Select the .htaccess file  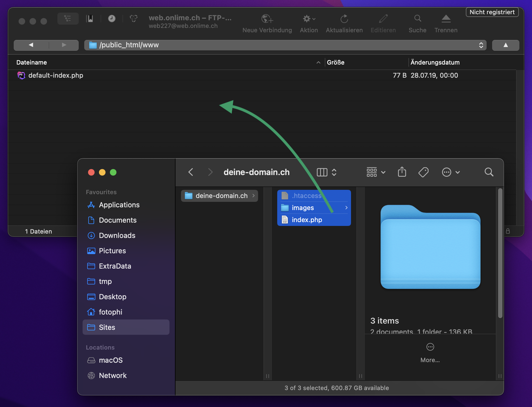[x=314, y=196]
